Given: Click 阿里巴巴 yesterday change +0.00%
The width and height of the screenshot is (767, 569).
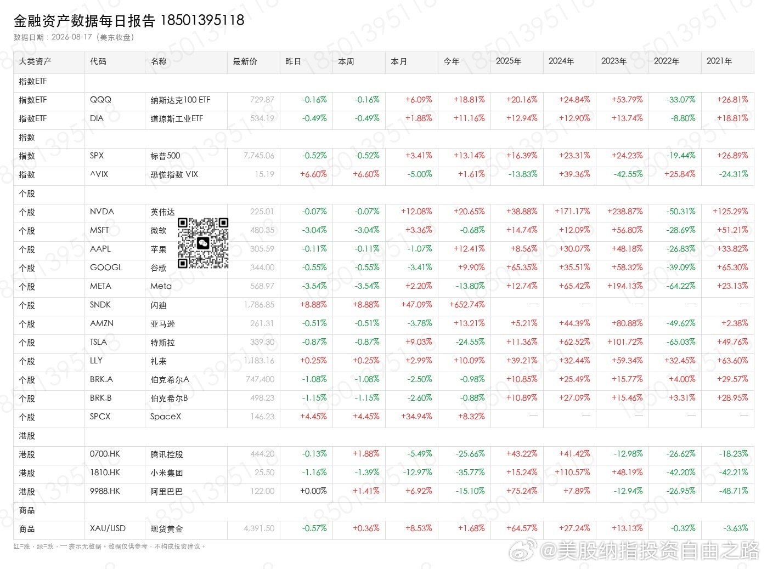Looking at the screenshot, I should (313, 491).
